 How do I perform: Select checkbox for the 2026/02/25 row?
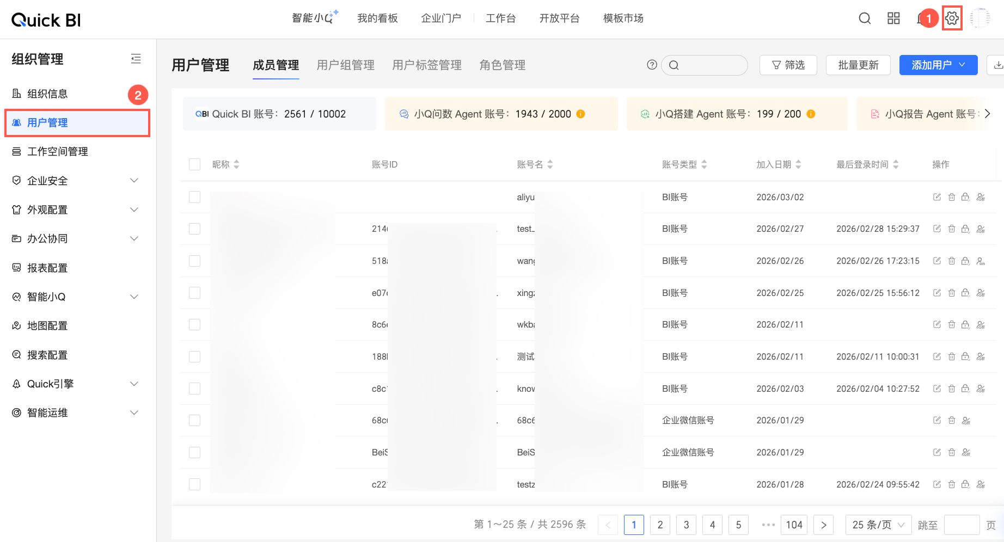pos(194,293)
